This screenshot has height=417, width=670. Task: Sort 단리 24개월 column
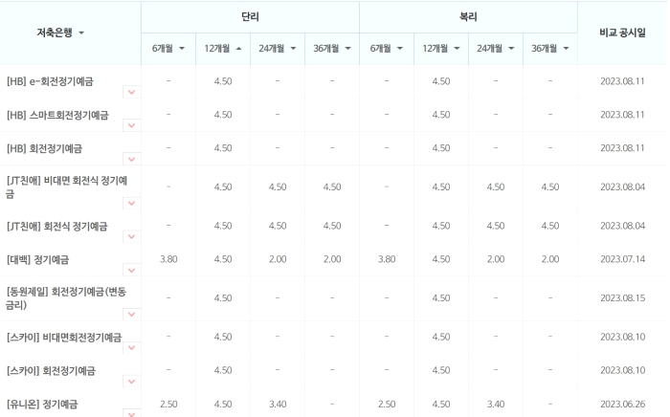coord(278,49)
